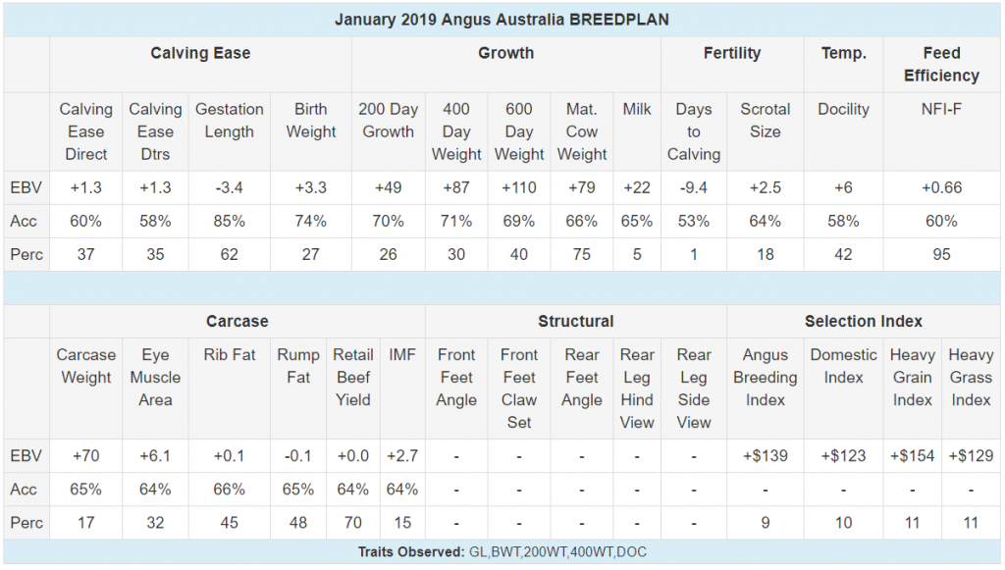This screenshot has height=570, width=1005.
Task: Select the "Rear Leg Hind View" column header
Action: click(637, 389)
